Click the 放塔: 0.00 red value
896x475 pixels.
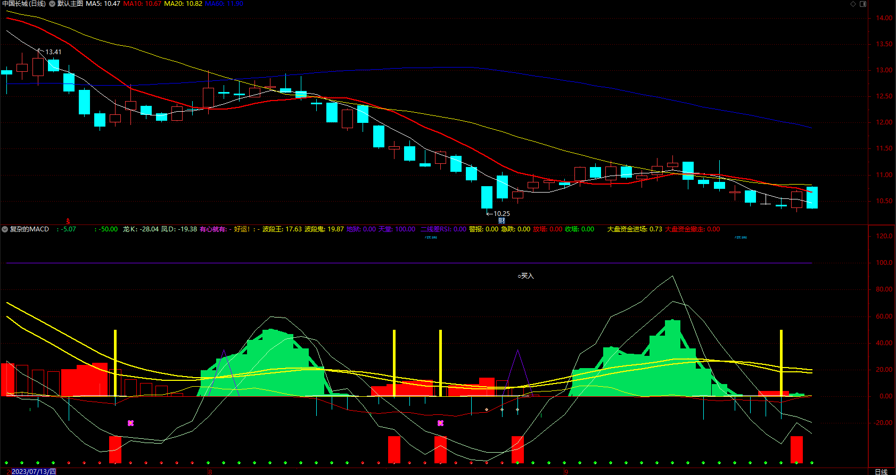pos(548,229)
